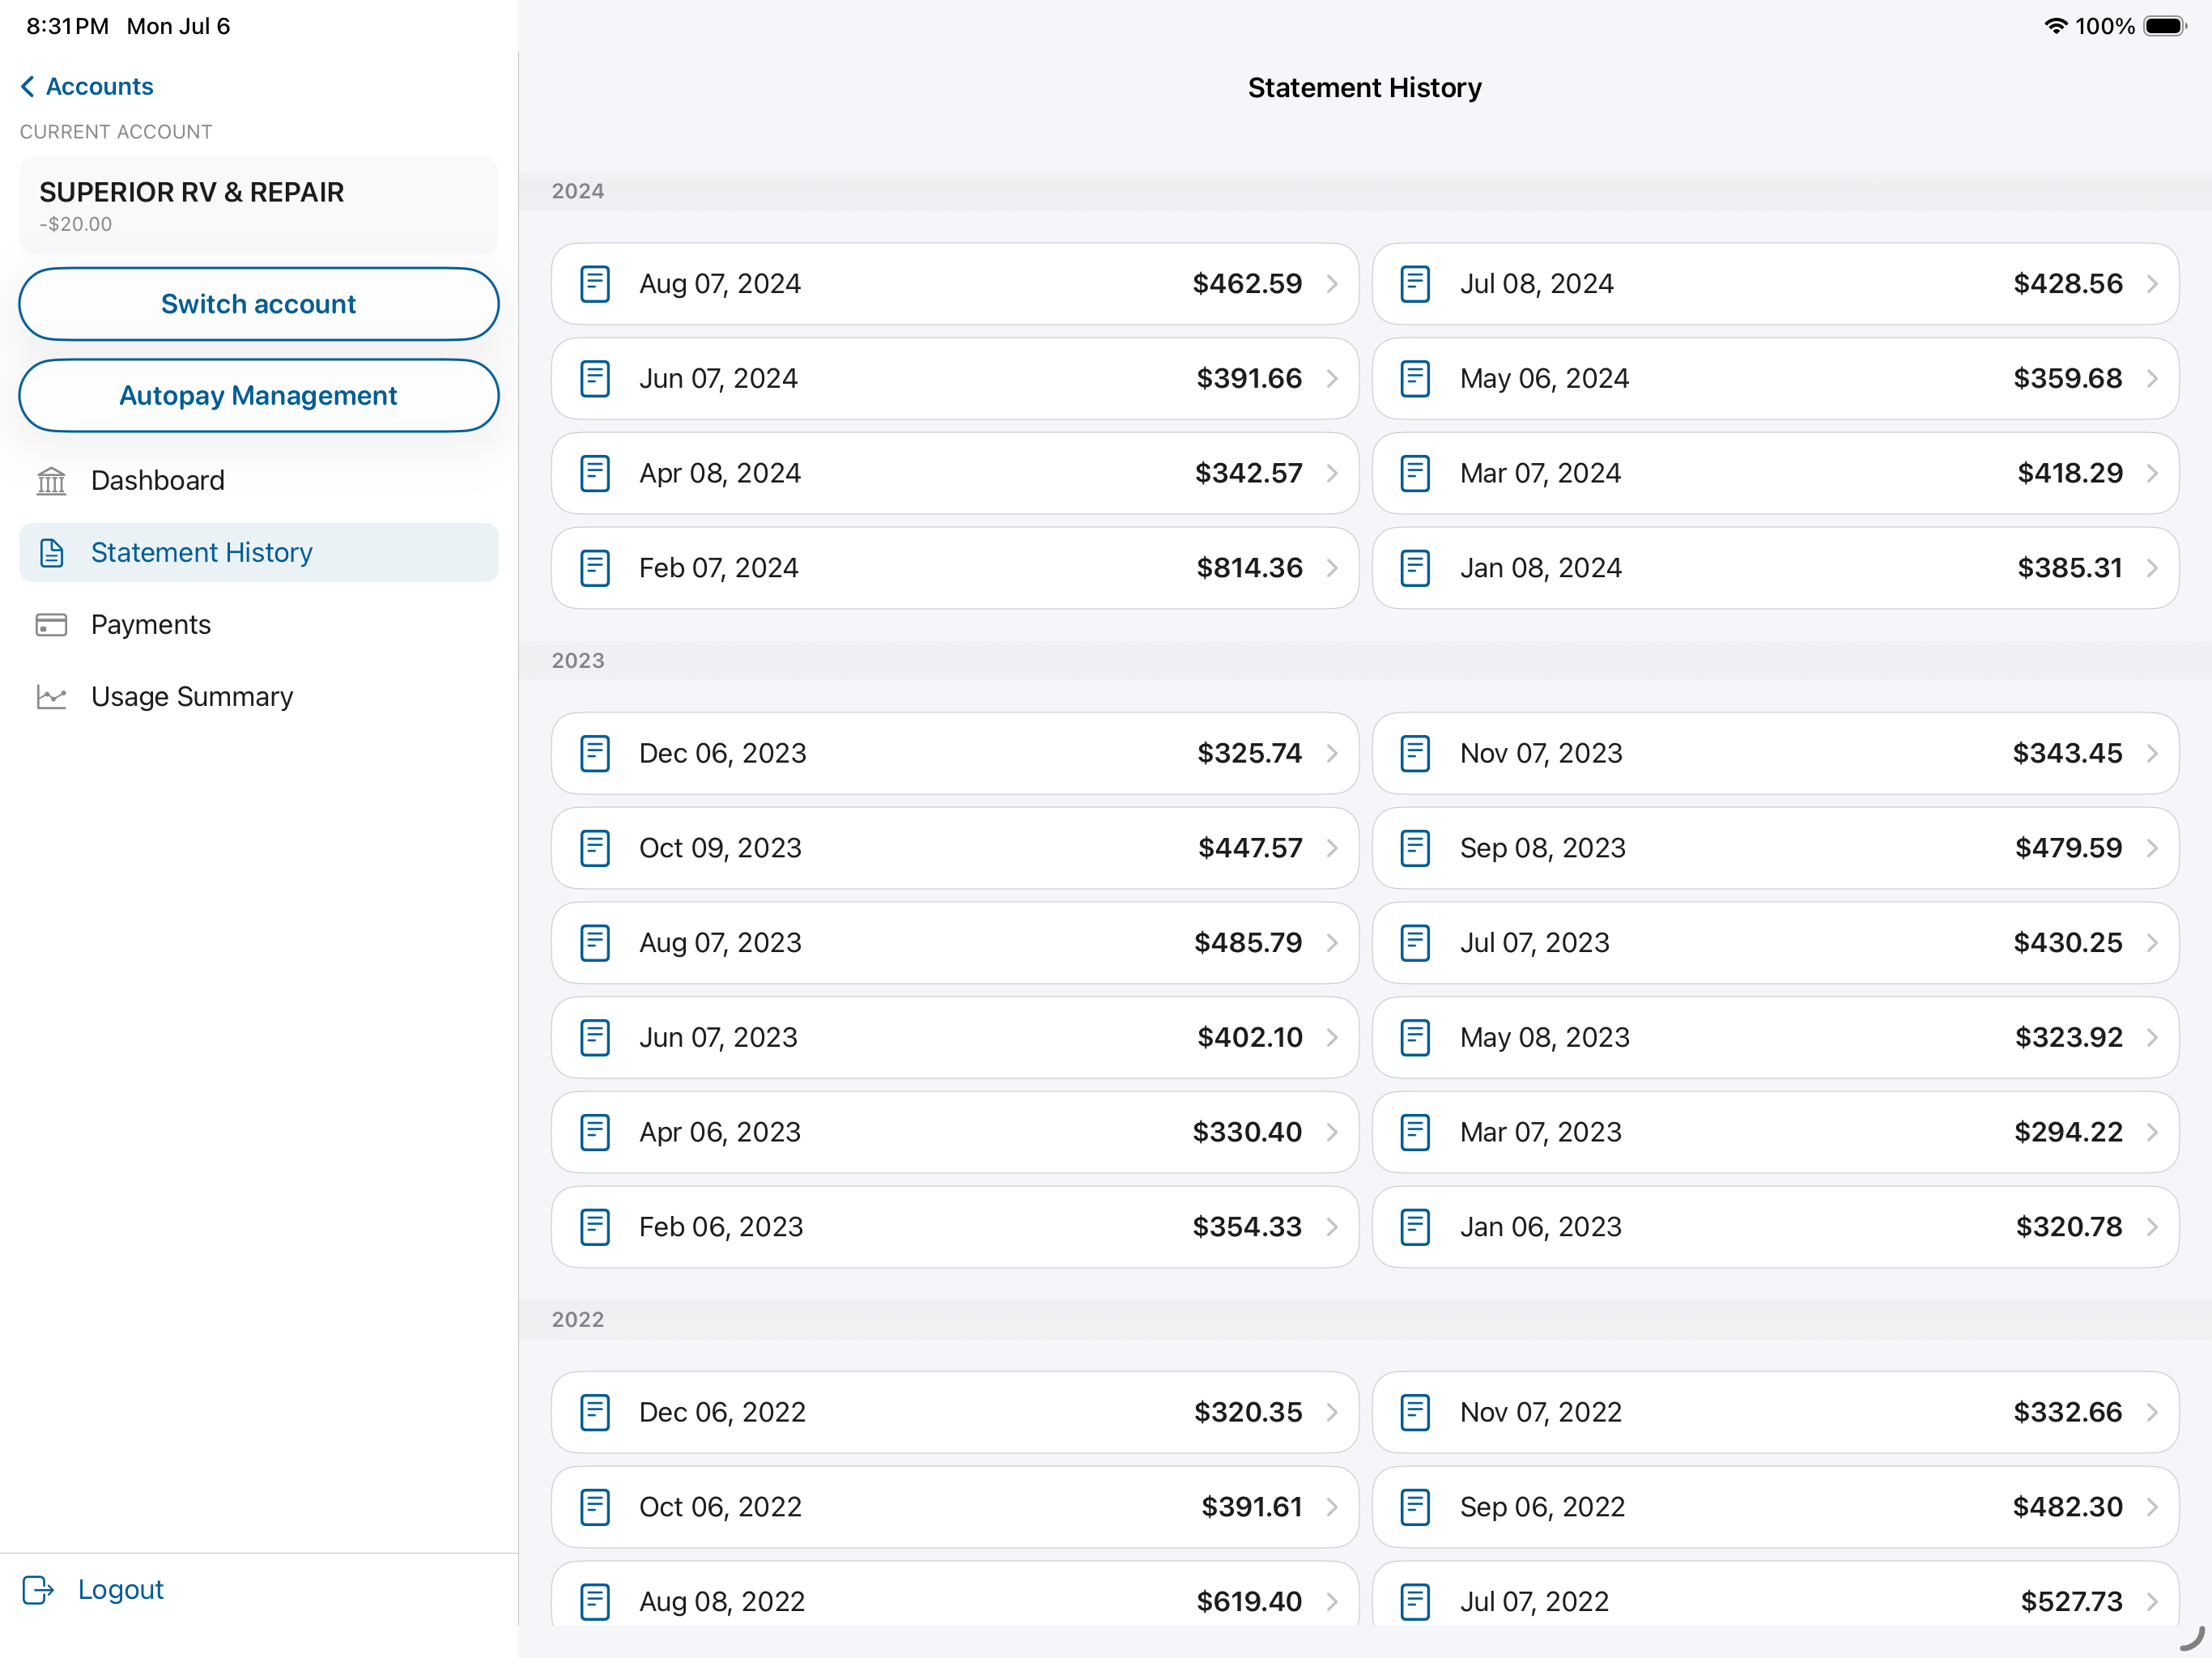Open the chevron on the $391.61 statement
2212x1658 pixels.
click(x=1332, y=1508)
